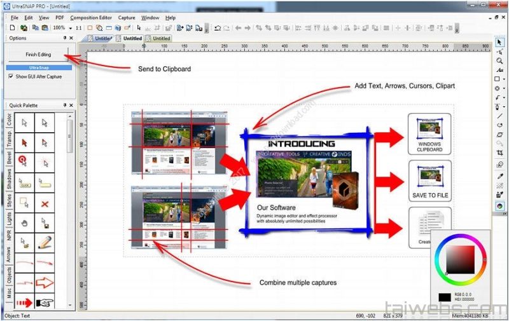Select the Line drawing tool
This screenshot has height=321, width=509.
click(x=499, y=116)
